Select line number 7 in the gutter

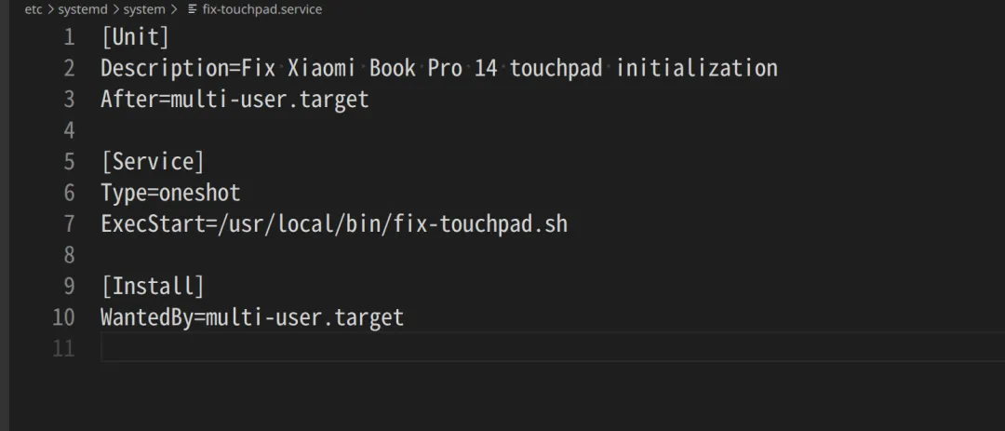pos(69,223)
